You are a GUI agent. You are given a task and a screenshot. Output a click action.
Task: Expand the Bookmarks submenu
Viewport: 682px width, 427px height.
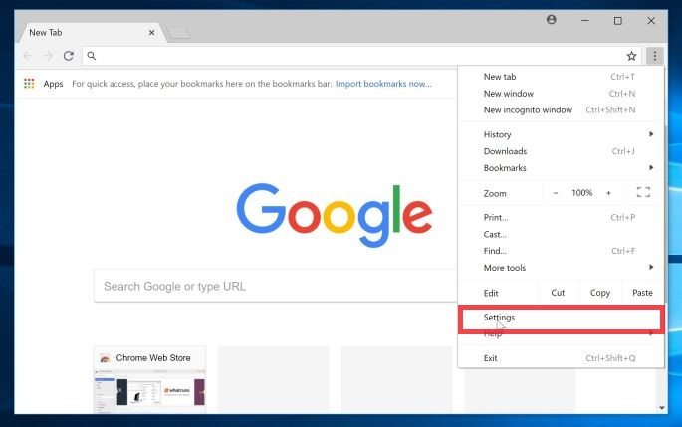561,168
